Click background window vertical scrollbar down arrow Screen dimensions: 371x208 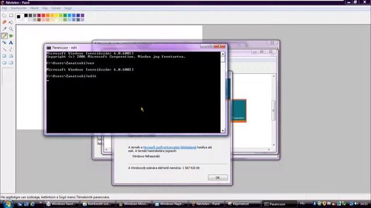click(x=274, y=145)
